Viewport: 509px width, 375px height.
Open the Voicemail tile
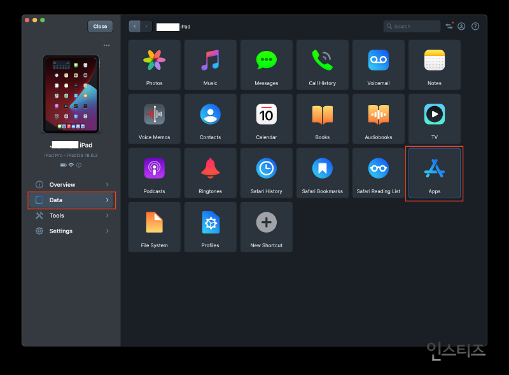[379, 65]
